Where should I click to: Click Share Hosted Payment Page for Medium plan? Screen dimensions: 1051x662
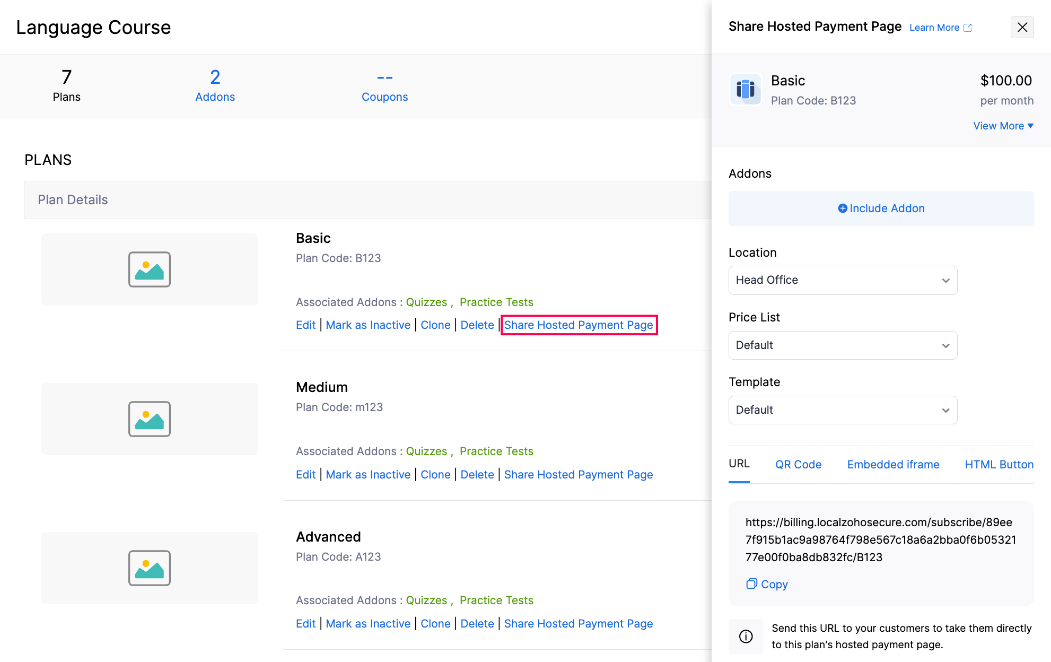(x=578, y=475)
